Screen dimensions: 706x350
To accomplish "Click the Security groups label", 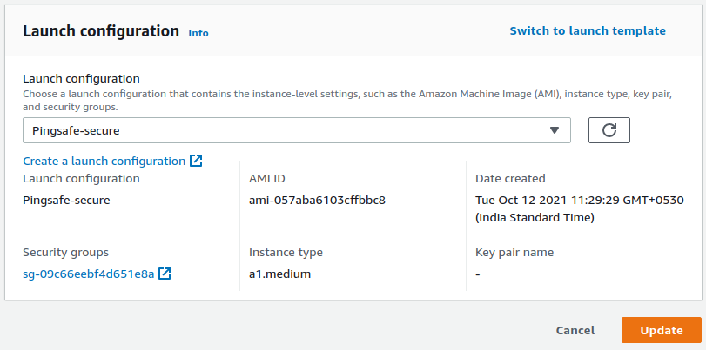I will [65, 252].
